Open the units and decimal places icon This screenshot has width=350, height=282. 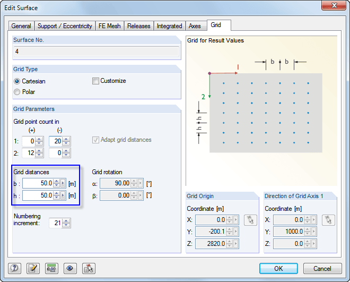click(51, 268)
